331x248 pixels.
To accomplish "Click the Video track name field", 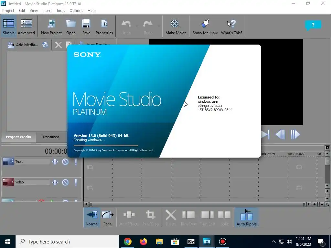I will [x=32, y=182].
